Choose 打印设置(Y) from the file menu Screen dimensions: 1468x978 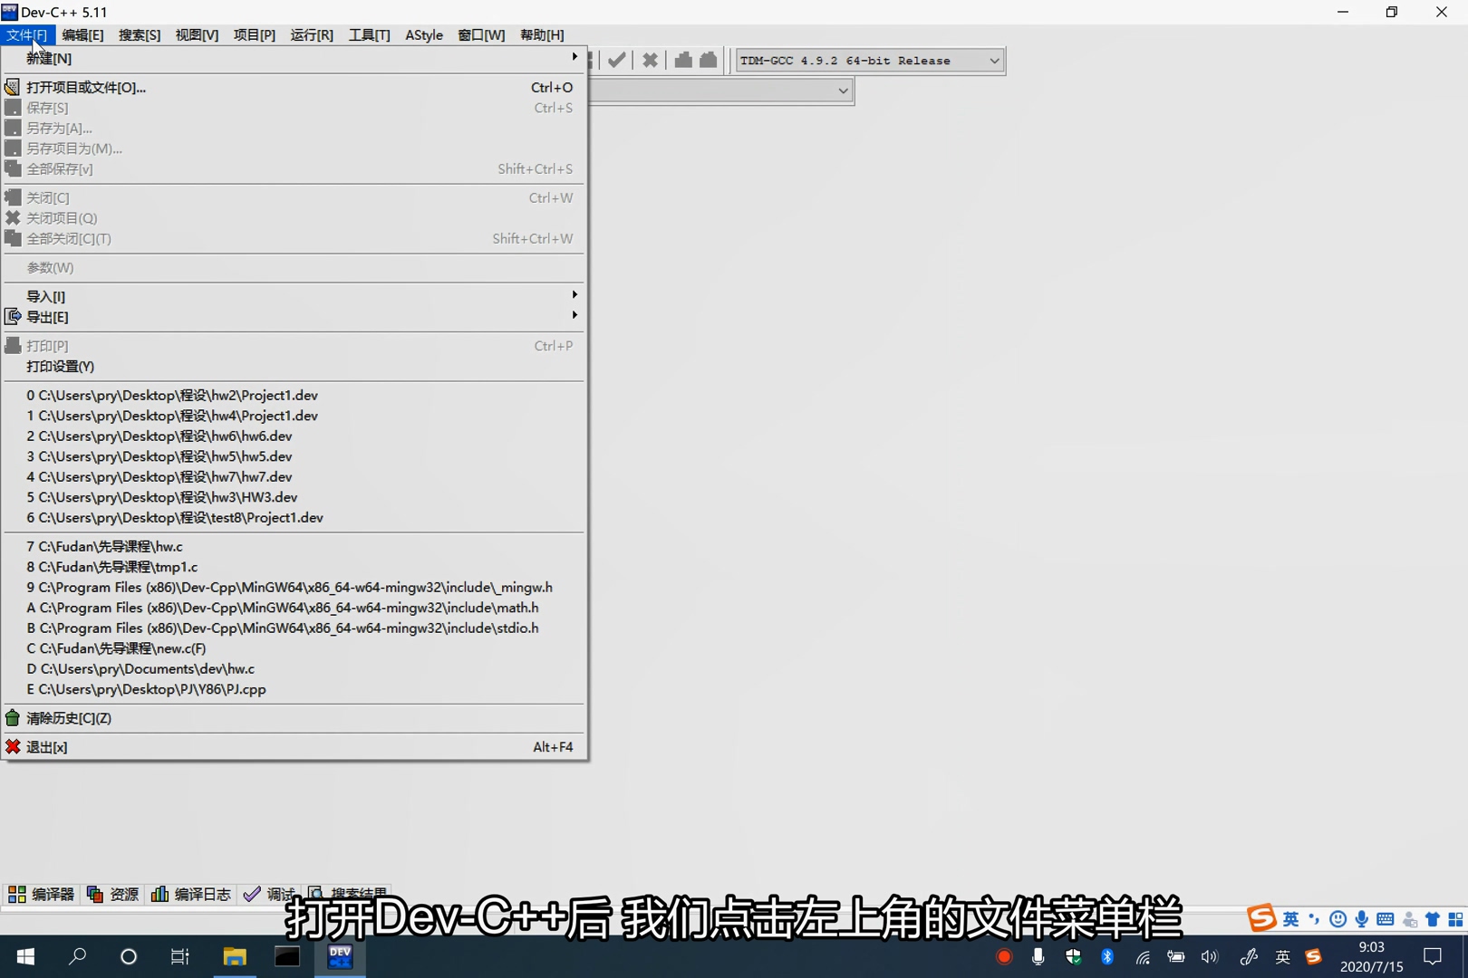pos(294,367)
